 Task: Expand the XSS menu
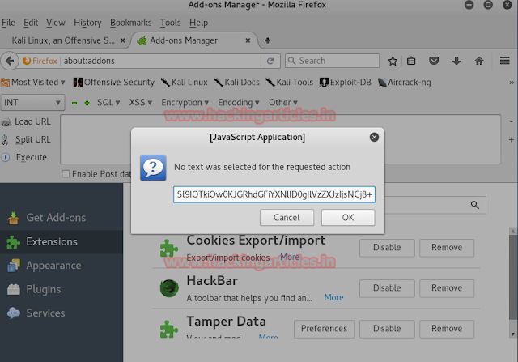[140, 103]
